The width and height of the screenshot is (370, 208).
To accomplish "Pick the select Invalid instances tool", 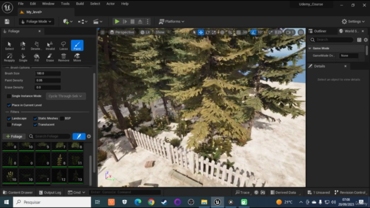I will [x=50, y=46].
